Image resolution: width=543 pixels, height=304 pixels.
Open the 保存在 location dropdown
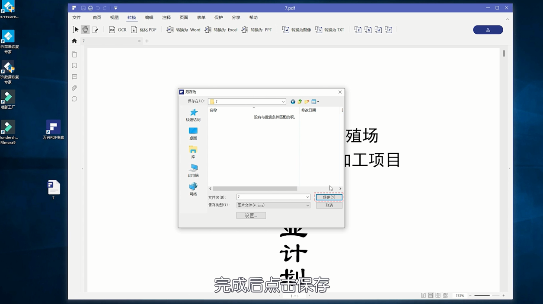(283, 101)
